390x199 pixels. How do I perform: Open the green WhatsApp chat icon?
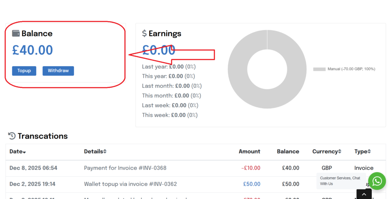tap(377, 181)
